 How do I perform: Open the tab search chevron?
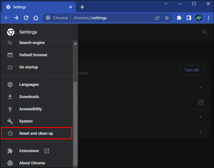[166, 4]
